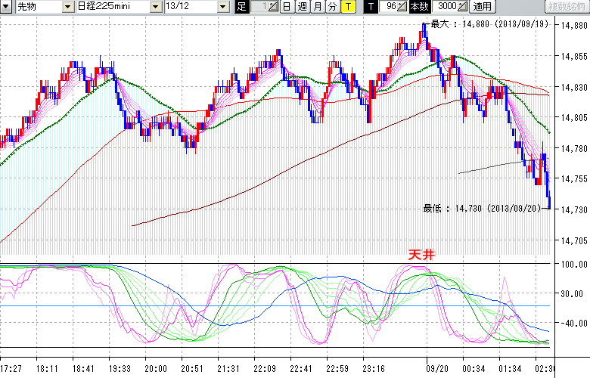590x378 pixels.
Task: Switch to the 日 daily timeframe
Action: (x=286, y=7)
